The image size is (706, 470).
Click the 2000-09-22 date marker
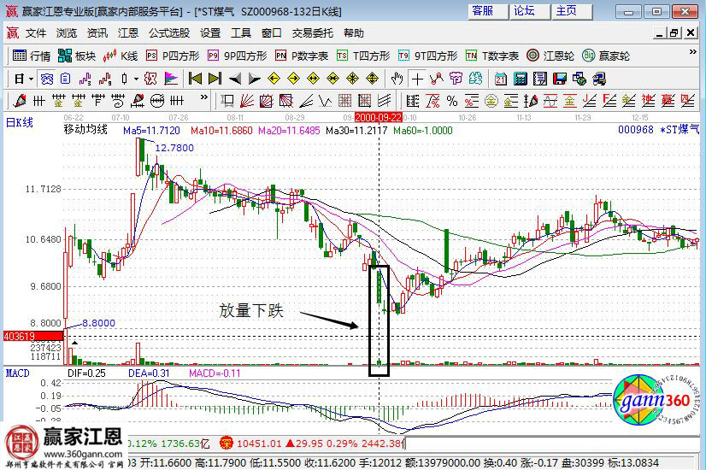coord(378,115)
